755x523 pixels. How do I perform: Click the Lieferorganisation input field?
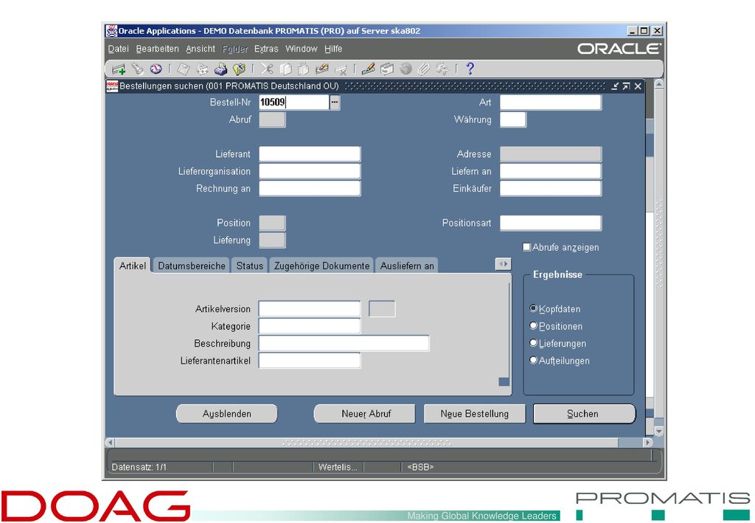click(x=310, y=171)
